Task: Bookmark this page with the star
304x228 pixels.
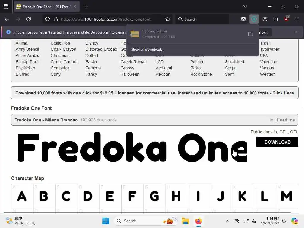Action: 168,19
